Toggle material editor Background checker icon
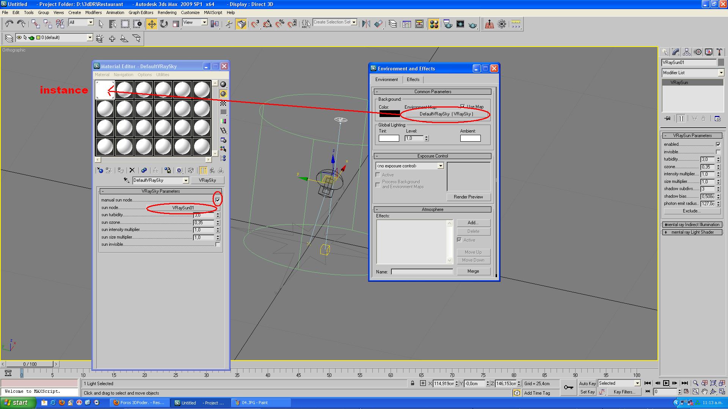This screenshot has width=728, height=409. pos(223,103)
